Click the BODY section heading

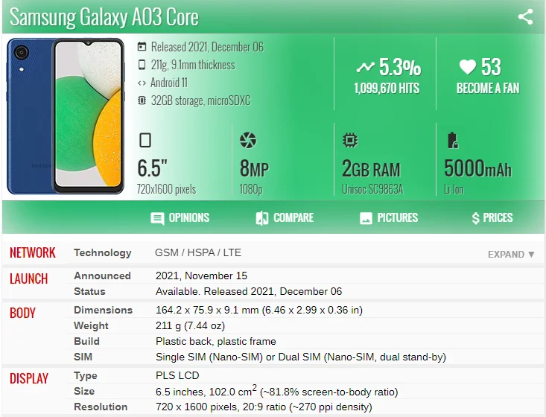[22, 313]
